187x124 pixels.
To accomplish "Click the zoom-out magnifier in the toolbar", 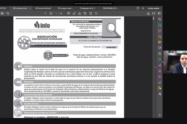I will [x=8, y=13].
